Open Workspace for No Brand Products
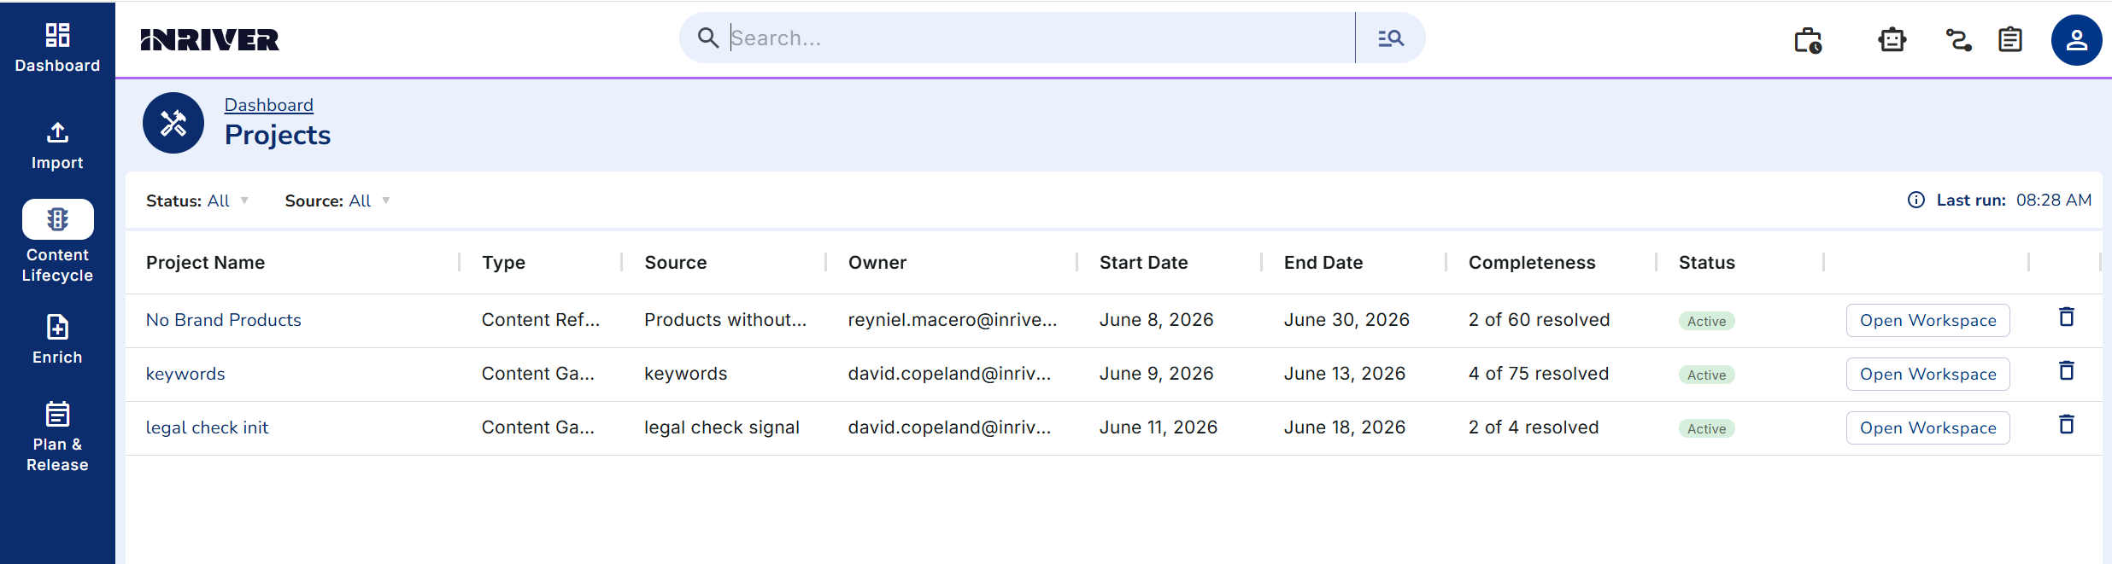This screenshot has height=564, width=2112. (1927, 320)
